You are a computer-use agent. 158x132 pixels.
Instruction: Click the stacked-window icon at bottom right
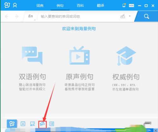148,123
